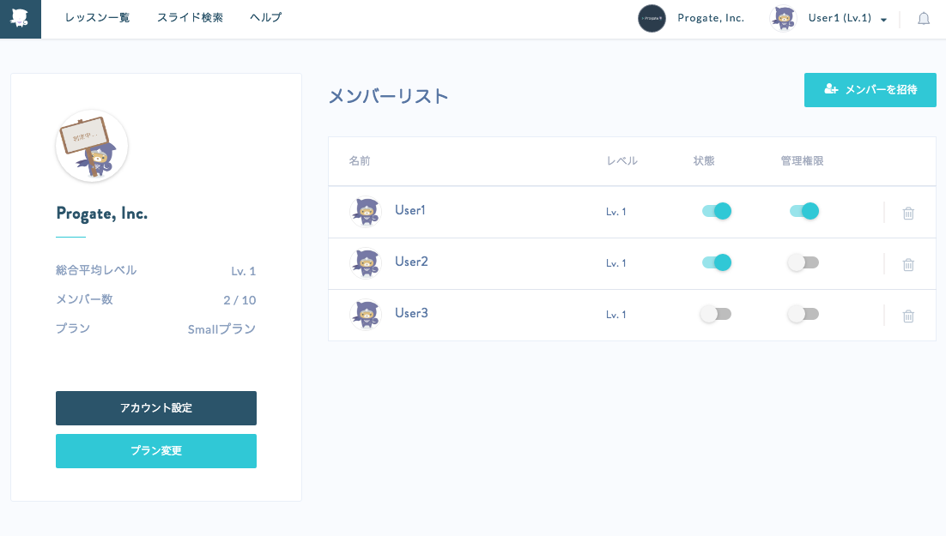Click the User1 avatar in the top header
Viewport: 946px width, 536px height.
coord(784,19)
